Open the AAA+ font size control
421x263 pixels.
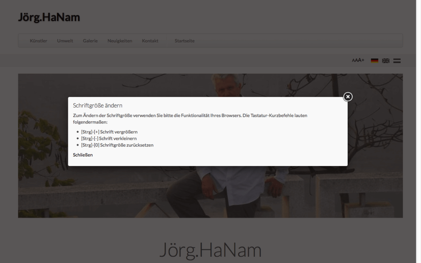coord(358,60)
